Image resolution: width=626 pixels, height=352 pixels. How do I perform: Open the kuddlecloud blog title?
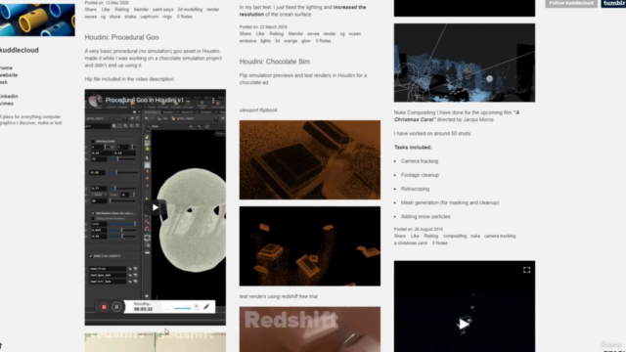(x=20, y=50)
